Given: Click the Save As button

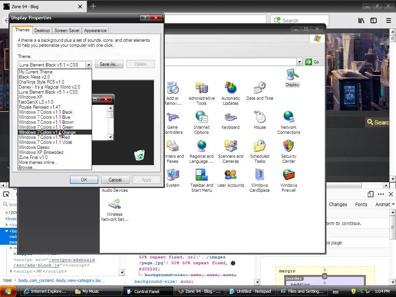Looking at the screenshot, I should pyautogui.click(x=109, y=64).
